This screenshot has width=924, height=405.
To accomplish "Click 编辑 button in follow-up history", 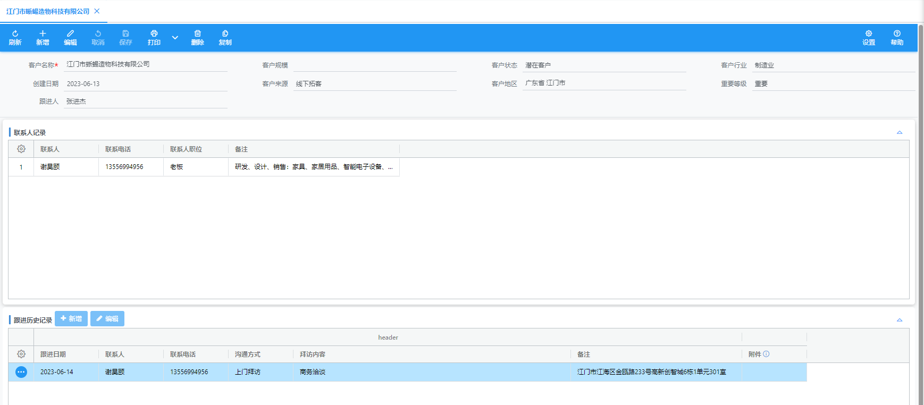I will [107, 319].
